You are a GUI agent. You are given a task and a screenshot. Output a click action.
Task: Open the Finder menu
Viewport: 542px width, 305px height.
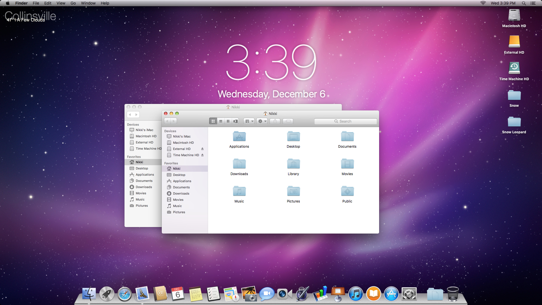pyautogui.click(x=21, y=3)
